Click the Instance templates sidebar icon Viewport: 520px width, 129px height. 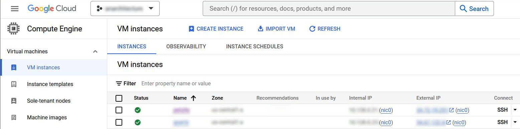14,84
